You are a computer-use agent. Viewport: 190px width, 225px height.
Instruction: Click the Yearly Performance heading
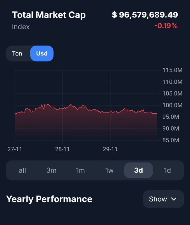coord(49,199)
